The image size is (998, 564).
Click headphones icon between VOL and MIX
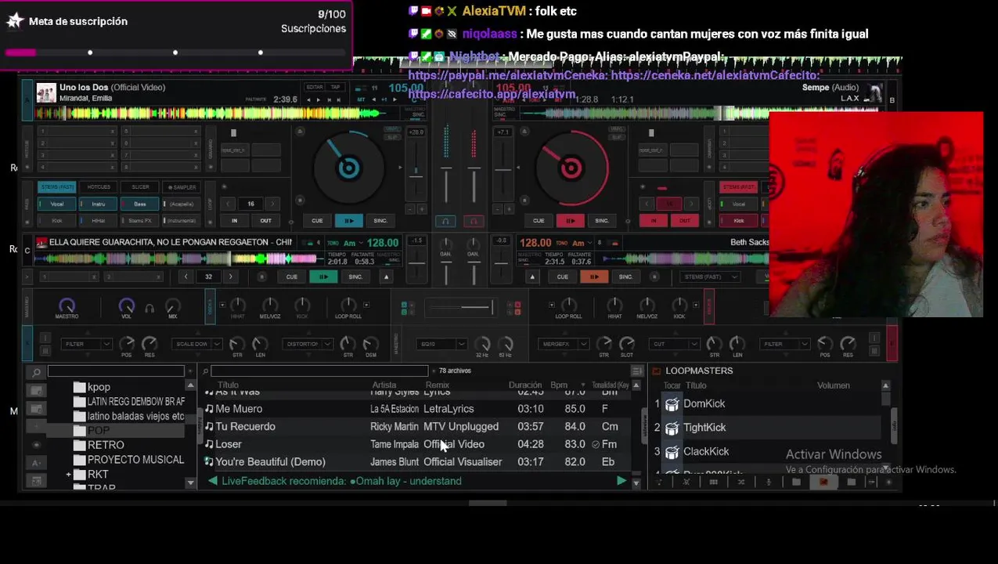point(150,309)
